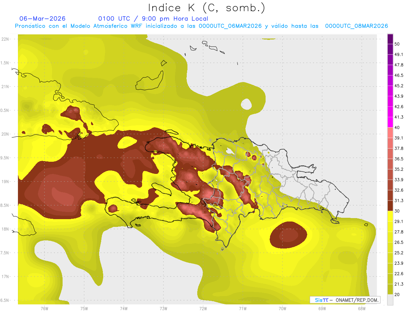Click the gray swatch below the 20 label
This screenshot has height=313, width=406.
click(x=390, y=300)
